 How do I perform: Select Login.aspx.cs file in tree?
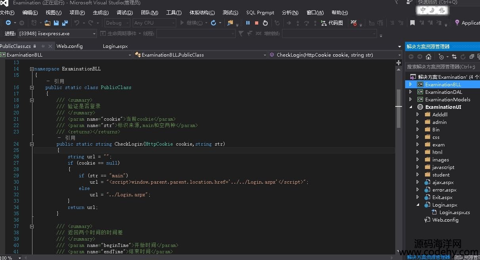(454, 213)
